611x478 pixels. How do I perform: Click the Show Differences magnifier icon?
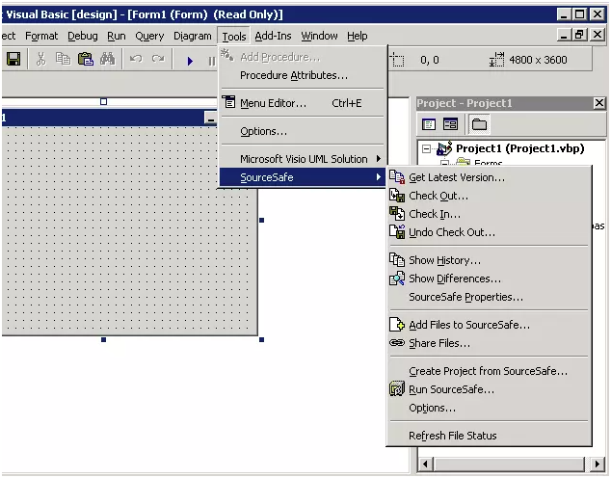tap(397, 279)
